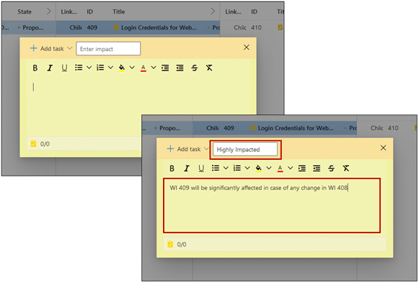This screenshot has height=283, width=419.
Task: Click Add task in upper note
Action: [x=47, y=48]
